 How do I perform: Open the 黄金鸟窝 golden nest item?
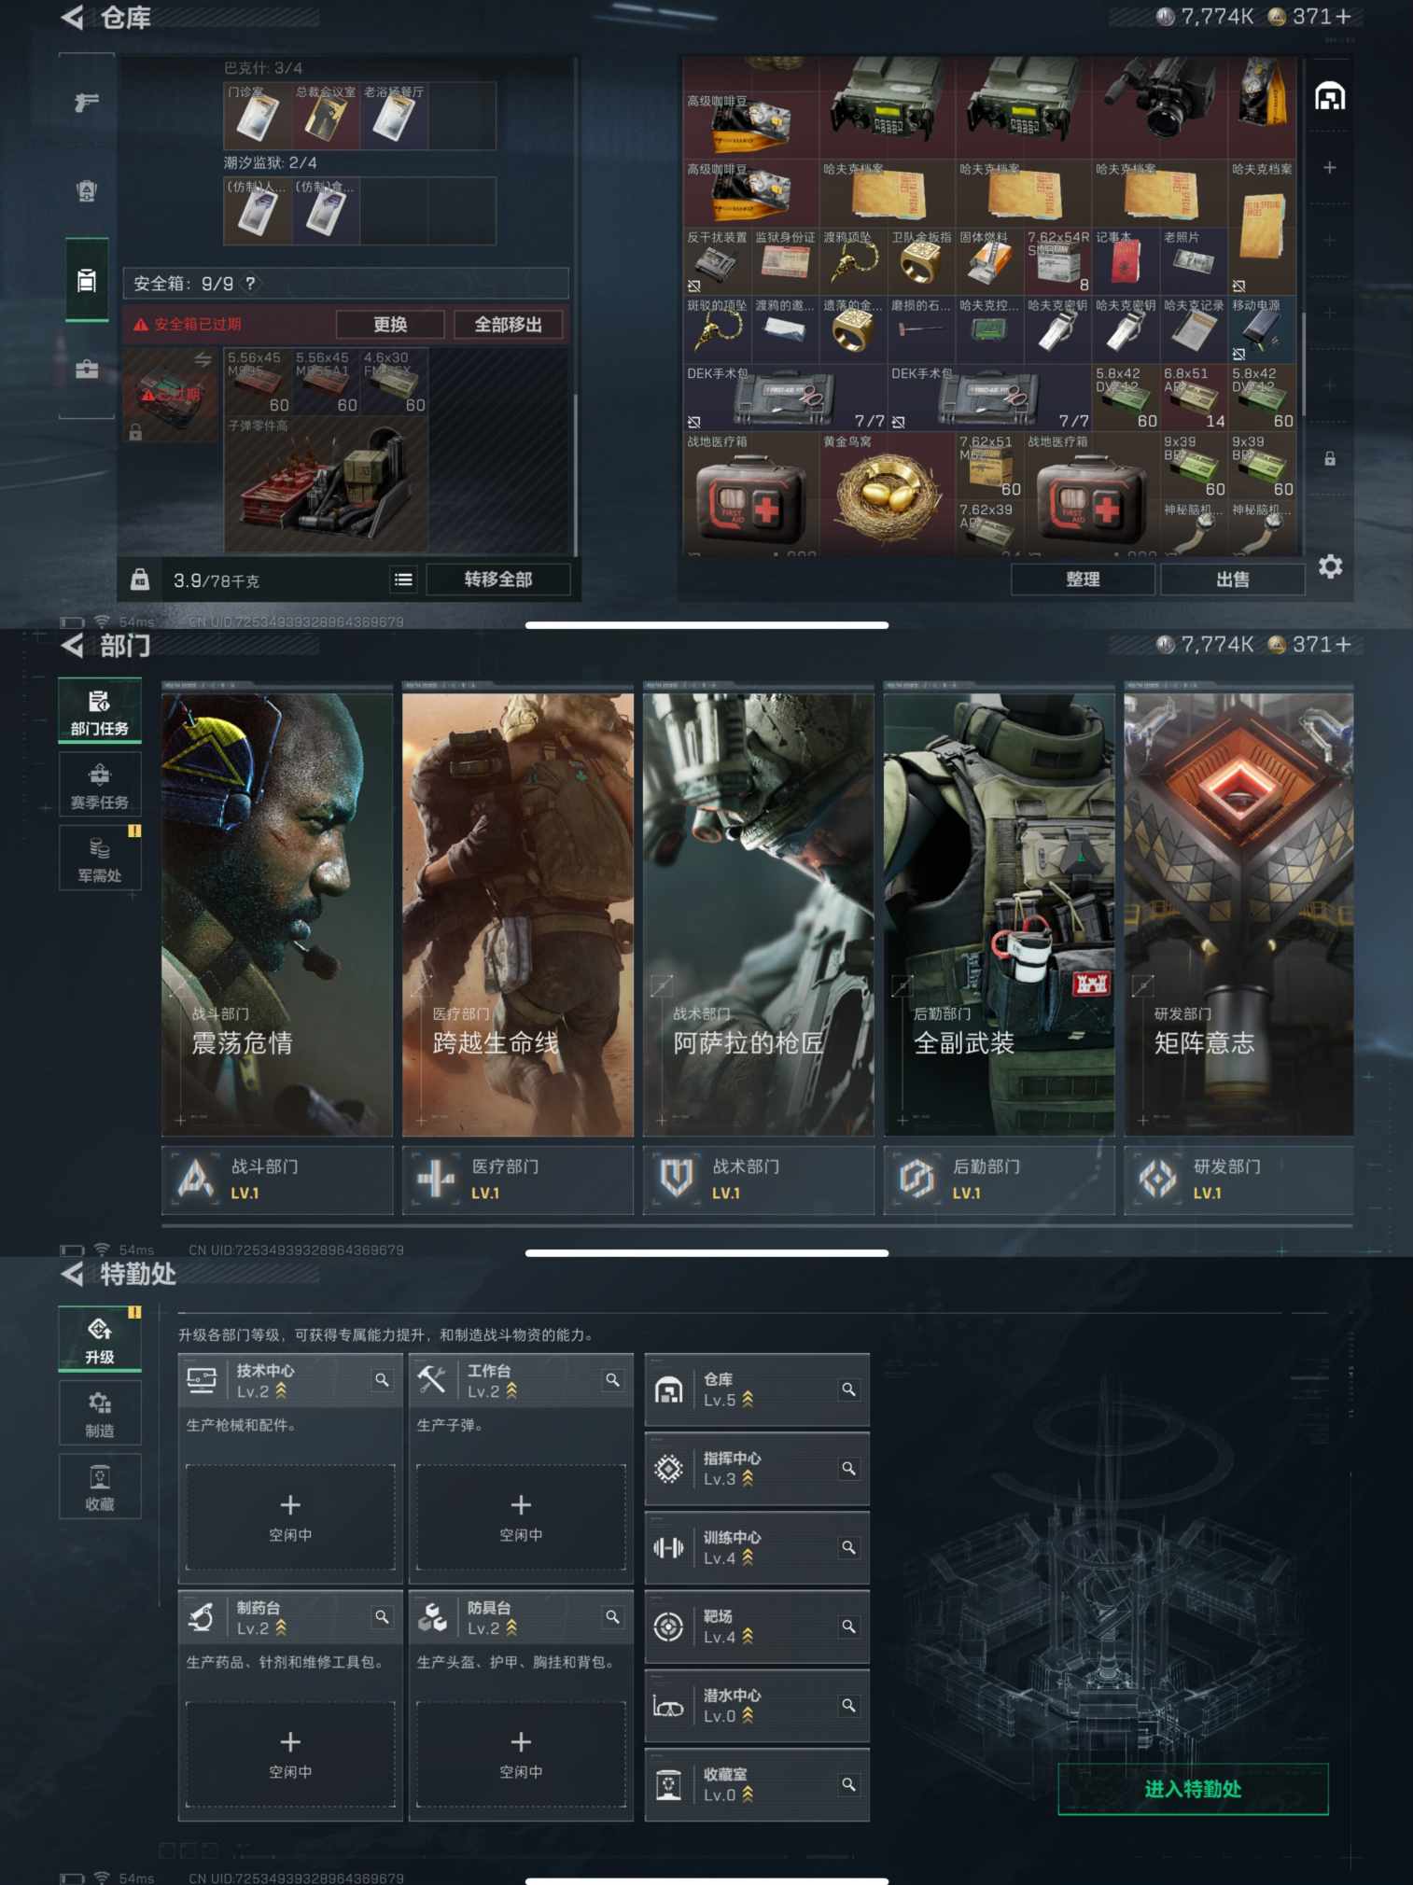point(887,492)
